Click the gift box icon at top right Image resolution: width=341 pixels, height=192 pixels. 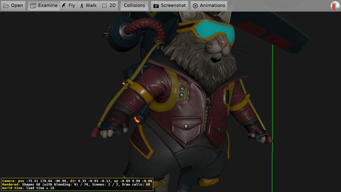[335, 6]
